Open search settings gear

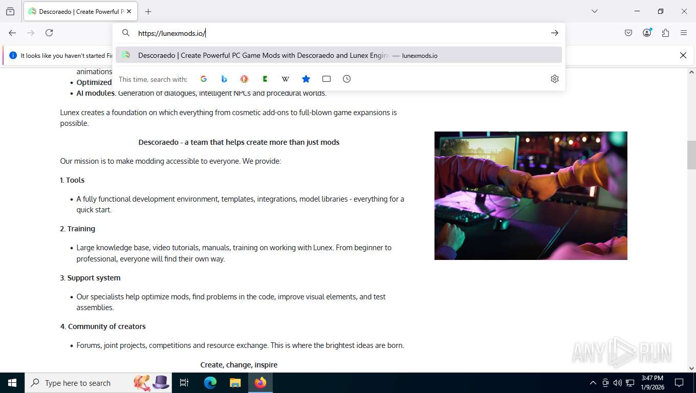click(554, 79)
